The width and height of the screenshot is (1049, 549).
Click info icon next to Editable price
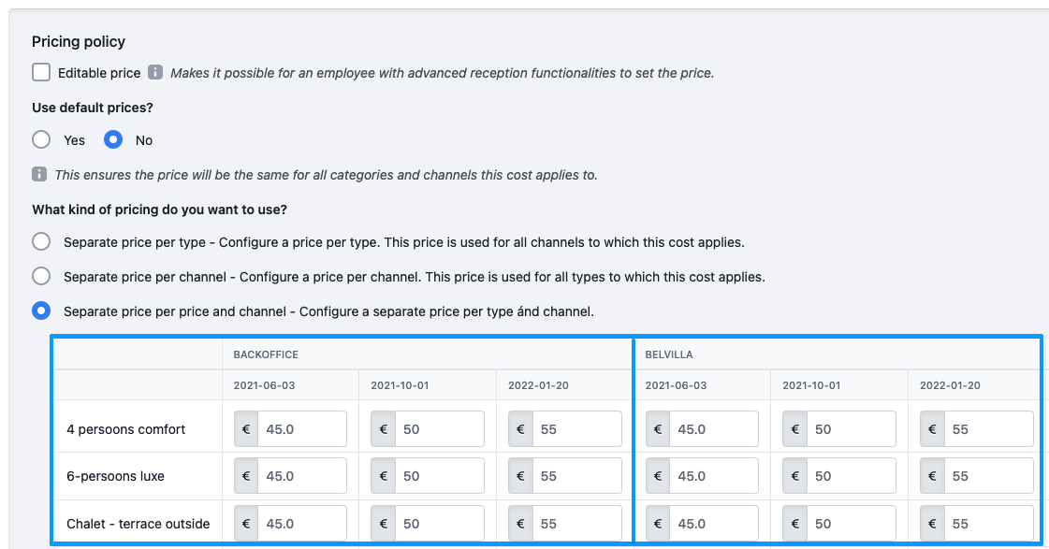tap(155, 72)
